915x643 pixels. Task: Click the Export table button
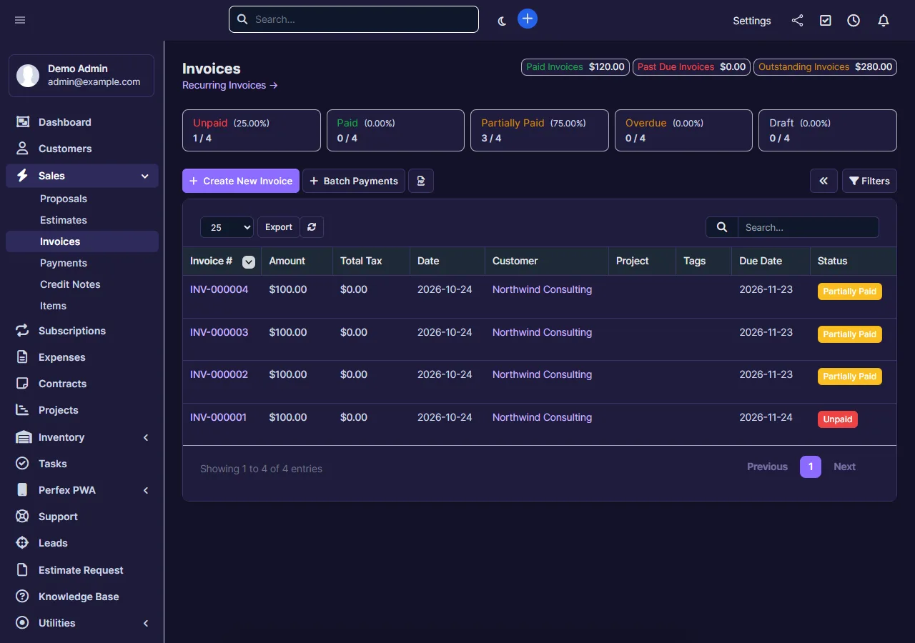click(x=279, y=227)
